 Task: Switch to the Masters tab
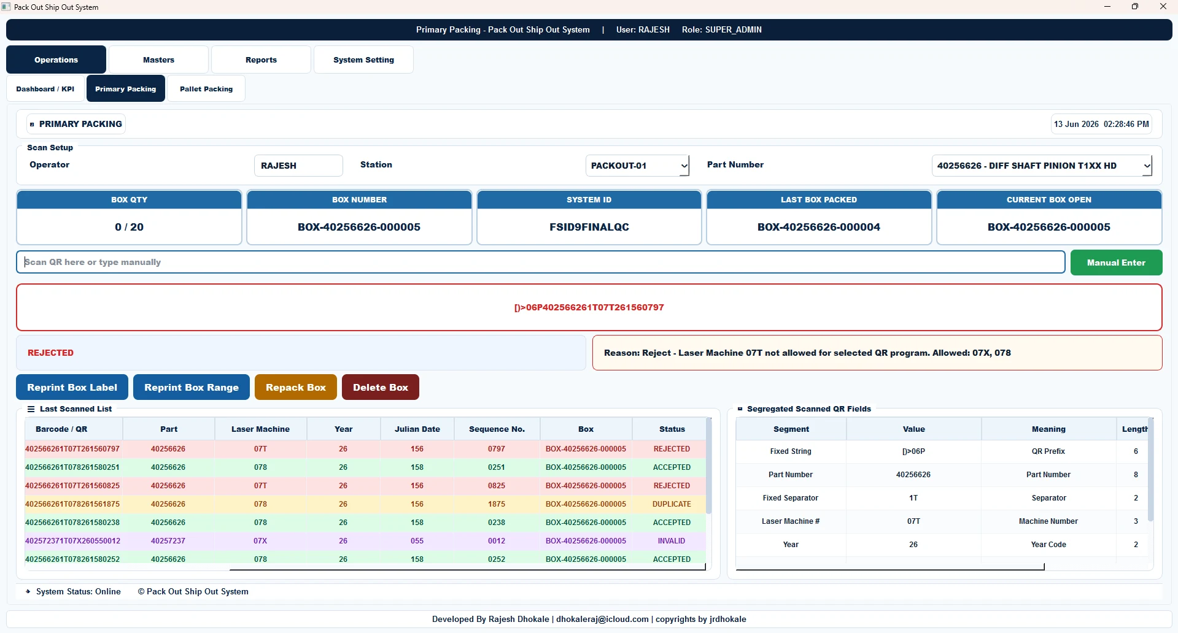pos(158,59)
